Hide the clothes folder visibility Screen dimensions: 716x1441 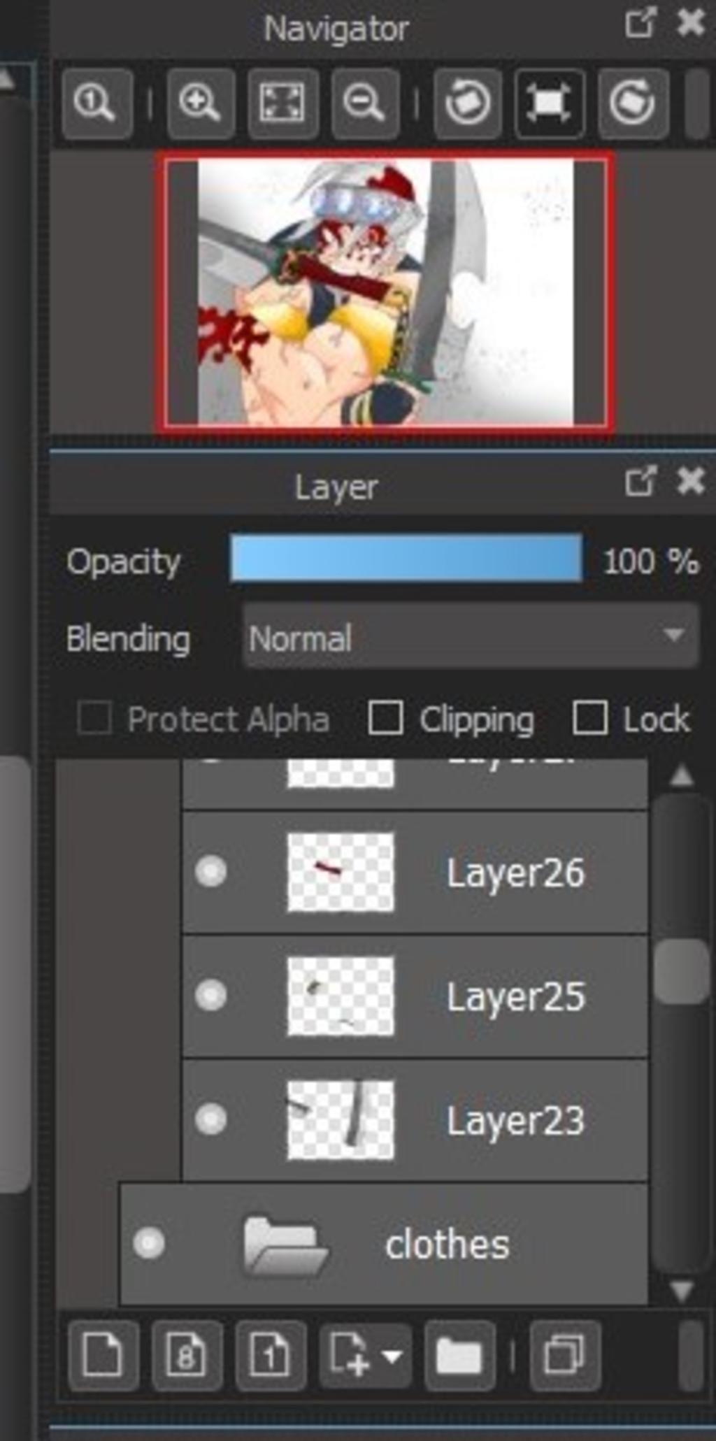tap(149, 1243)
